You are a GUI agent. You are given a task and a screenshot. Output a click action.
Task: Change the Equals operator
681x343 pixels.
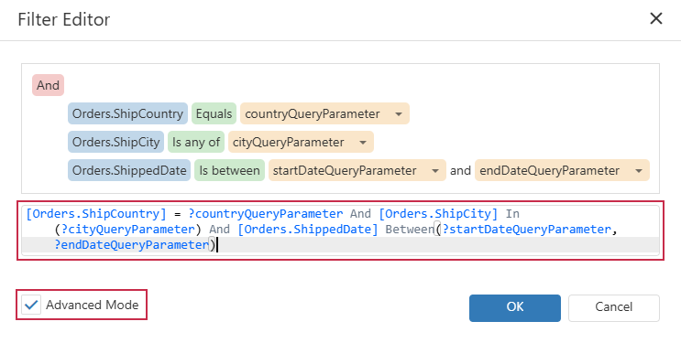click(x=214, y=113)
